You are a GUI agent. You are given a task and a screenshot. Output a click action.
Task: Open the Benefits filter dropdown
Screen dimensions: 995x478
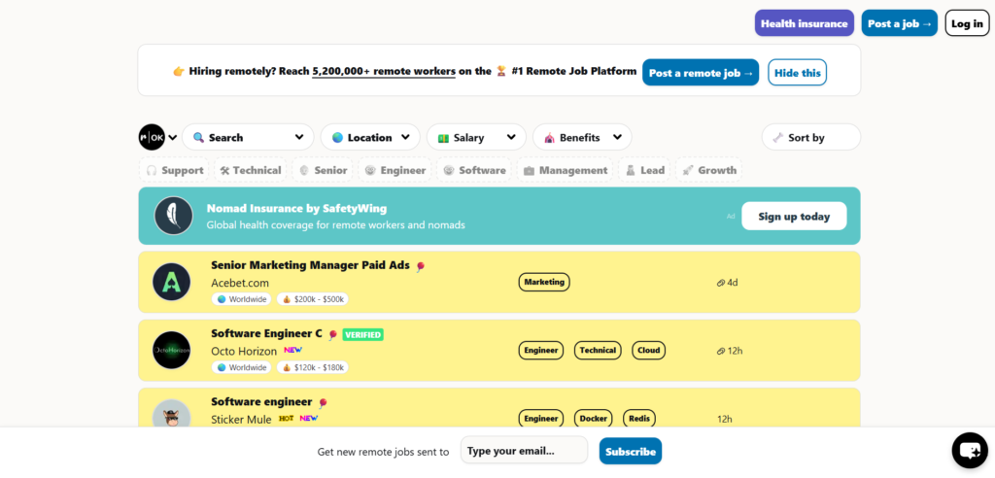(x=583, y=137)
